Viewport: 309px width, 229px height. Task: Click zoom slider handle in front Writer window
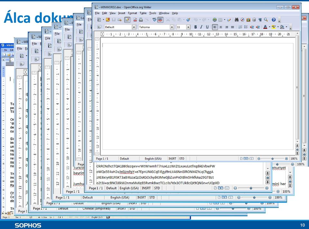(x=273, y=159)
